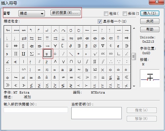This screenshot has height=131, width=165.
Task: Click the symbol grid scrollbar thumb
Action: (x=134, y=56)
